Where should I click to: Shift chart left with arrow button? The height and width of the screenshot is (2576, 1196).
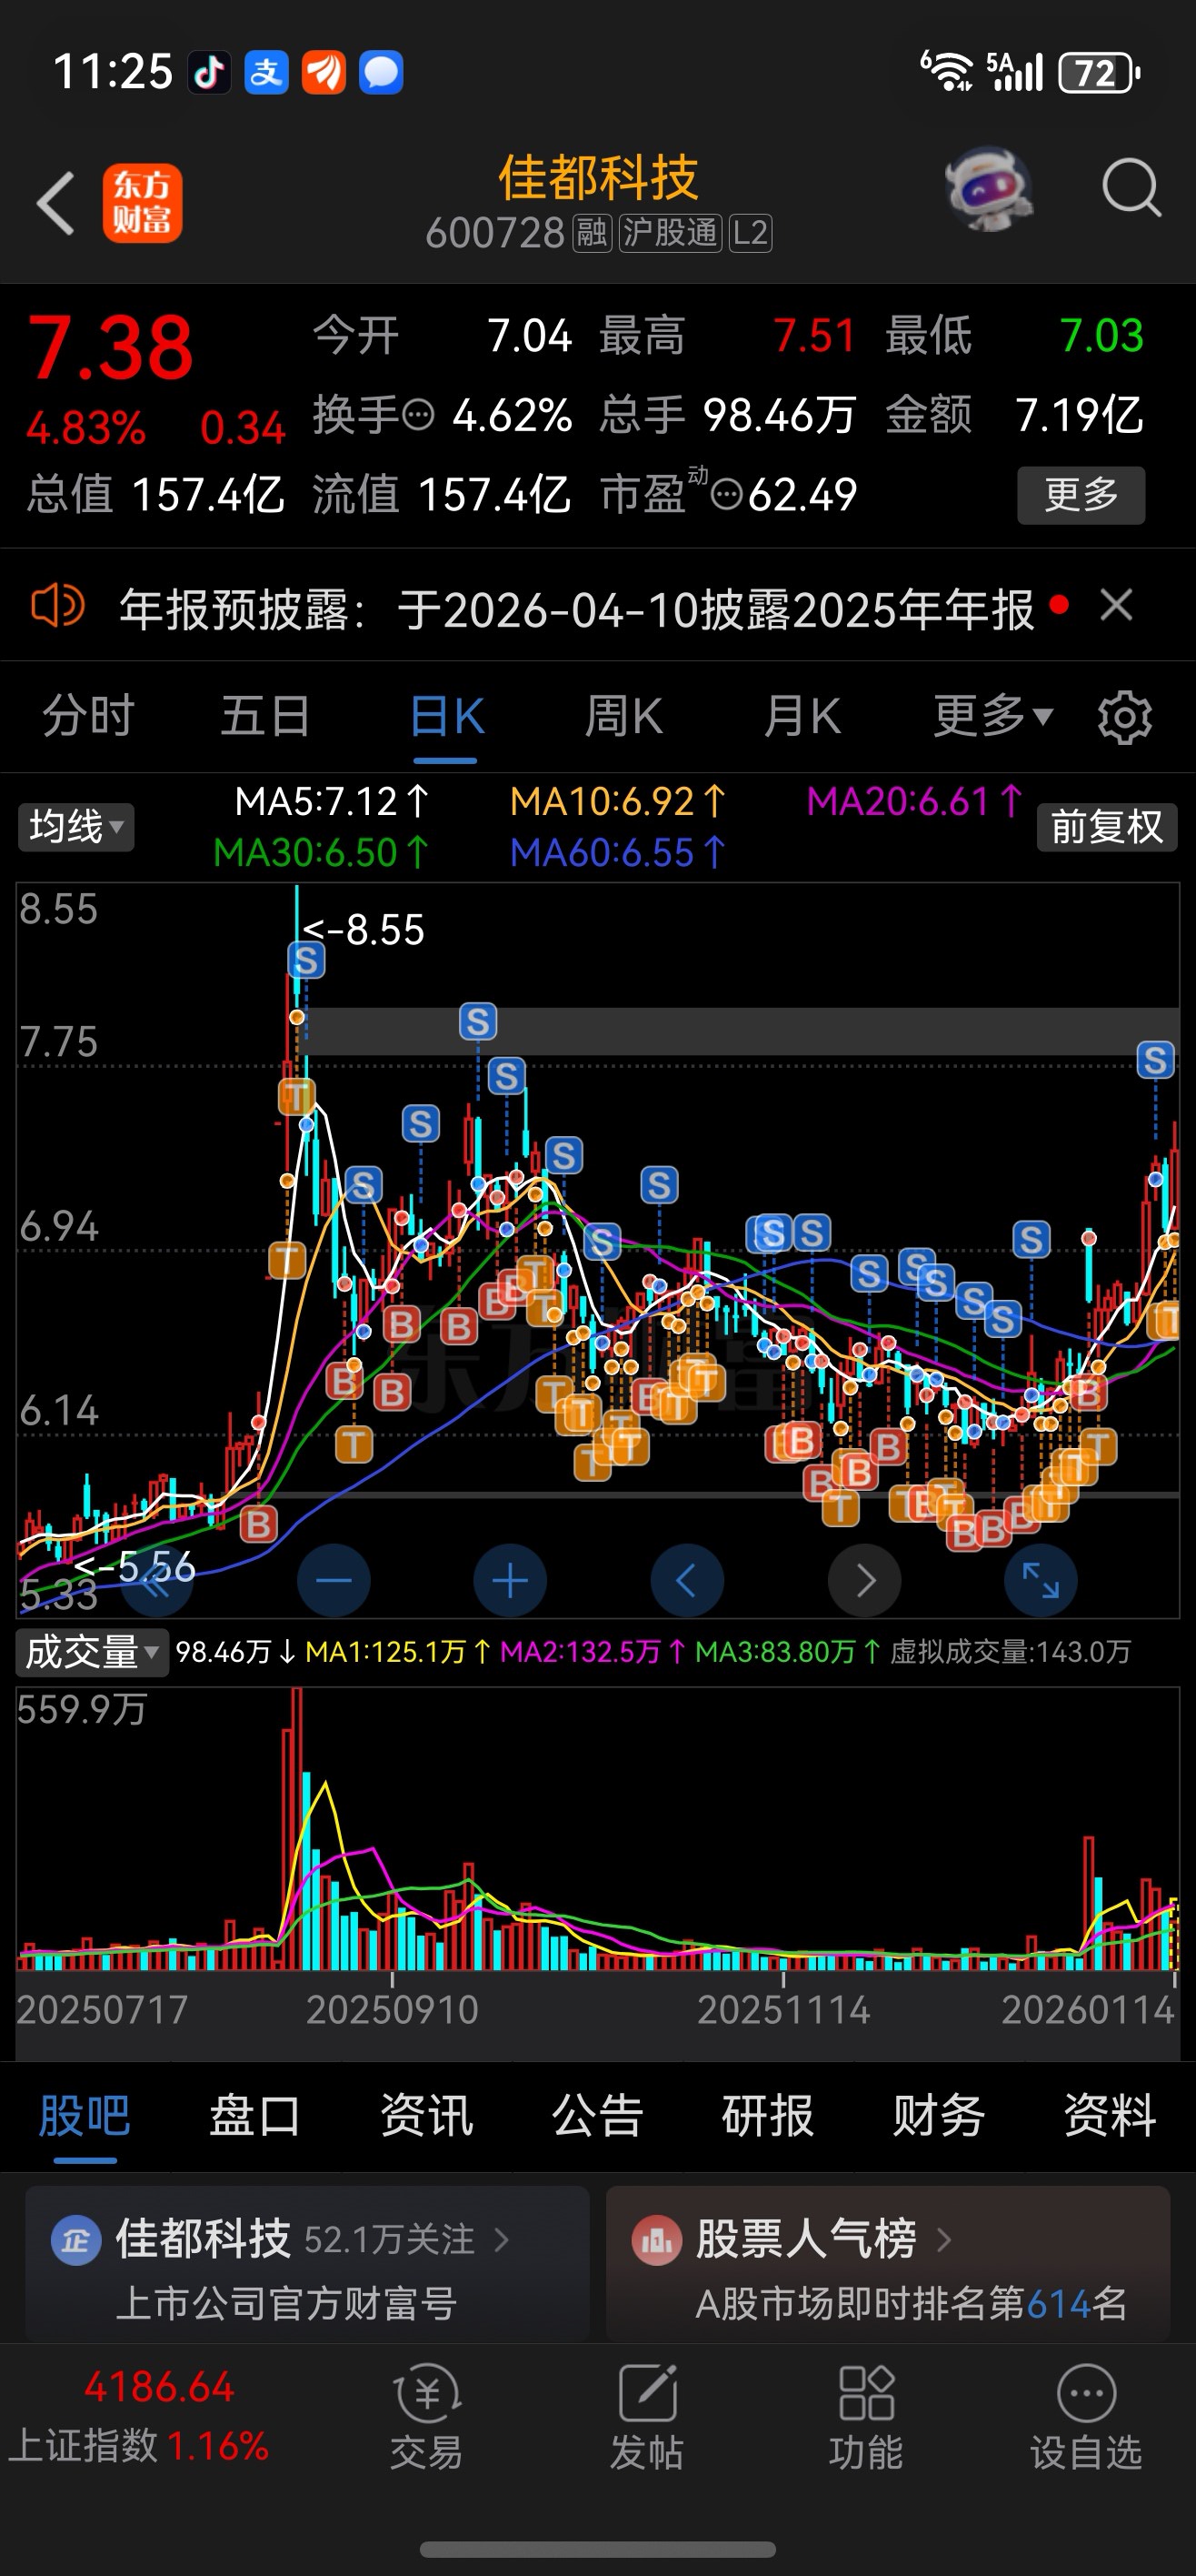pos(686,1581)
